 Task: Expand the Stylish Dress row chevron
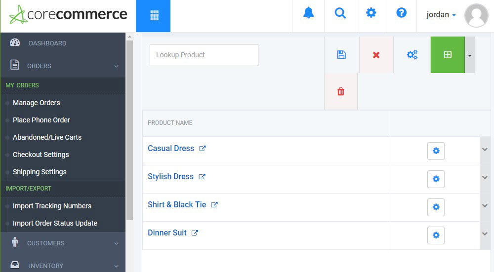pyautogui.click(x=485, y=178)
